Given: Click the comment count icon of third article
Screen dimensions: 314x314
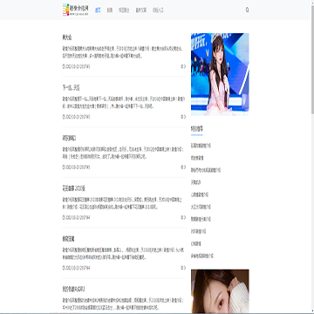Looking at the screenshot, I should [183, 167].
